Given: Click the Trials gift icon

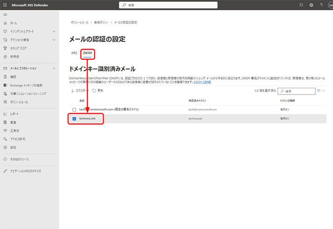Looking at the screenshot, I should coord(5,56).
